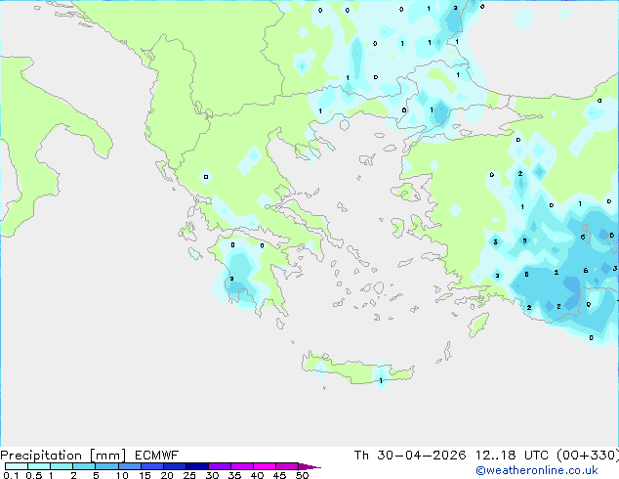Viewport: 619px width, 479px height.
Task: Click the 1–2 mm legend color swatch
Action: 62,466
